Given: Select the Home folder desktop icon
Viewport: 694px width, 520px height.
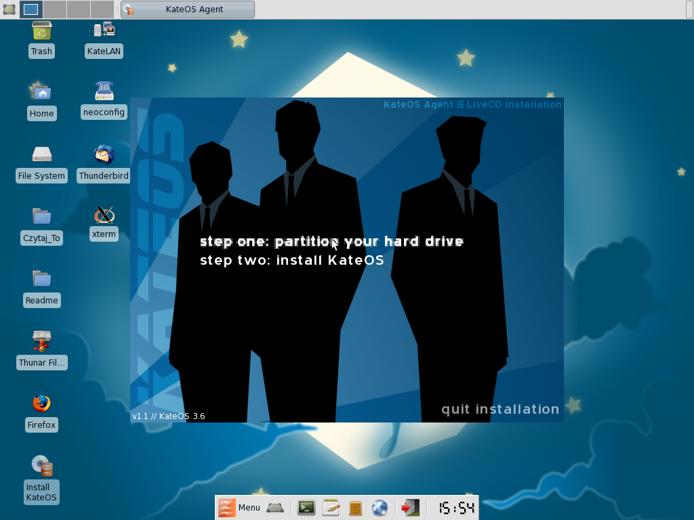Looking at the screenshot, I should click(x=41, y=91).
